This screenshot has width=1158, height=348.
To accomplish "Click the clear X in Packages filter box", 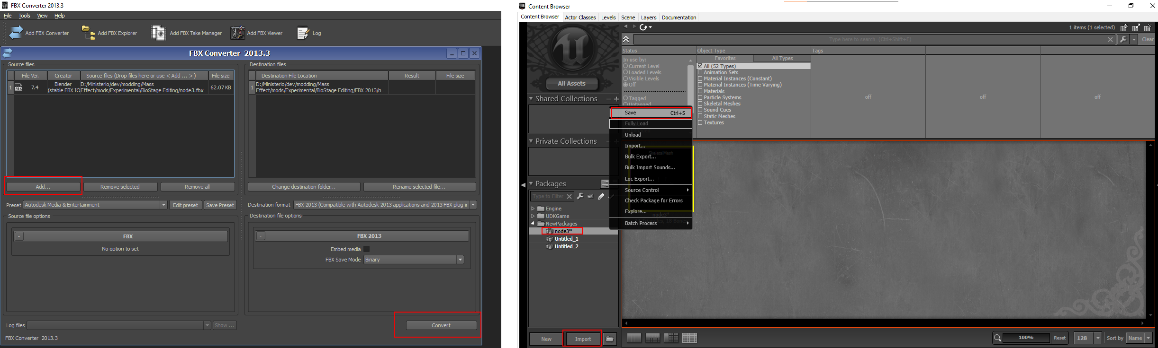I will 569,197.
